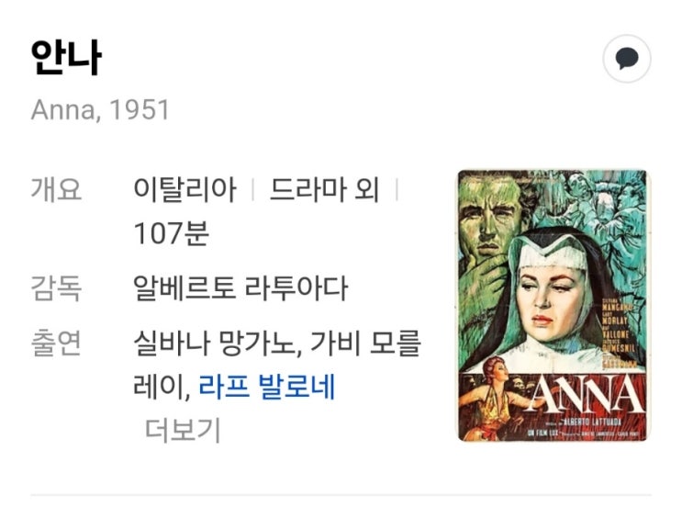The image size is (682, 518).
Task: Expand the cast list with 더보기
Action: pyautogui.click(x=183, y=430)
